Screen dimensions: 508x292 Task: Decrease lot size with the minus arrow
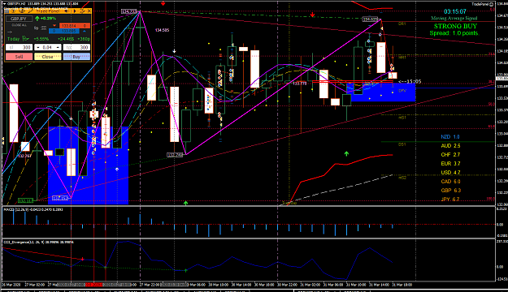pyautogui.click(x=38, y=47)
